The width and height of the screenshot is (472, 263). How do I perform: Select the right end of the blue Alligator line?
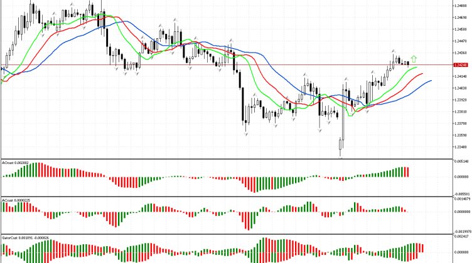[x=431, y=81]
